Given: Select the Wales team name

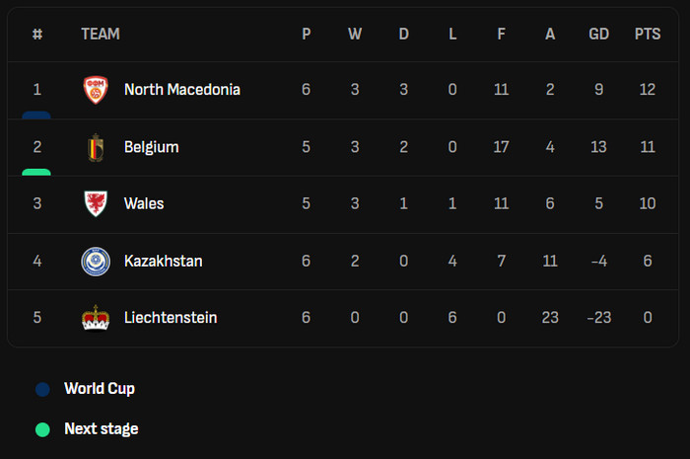Looking at the screenshot, I should pos(144,204).
